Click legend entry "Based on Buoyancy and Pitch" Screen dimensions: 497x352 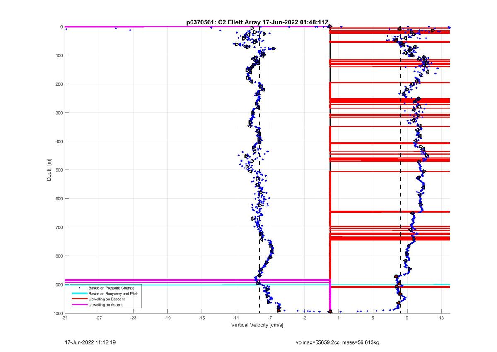[113, 293]
